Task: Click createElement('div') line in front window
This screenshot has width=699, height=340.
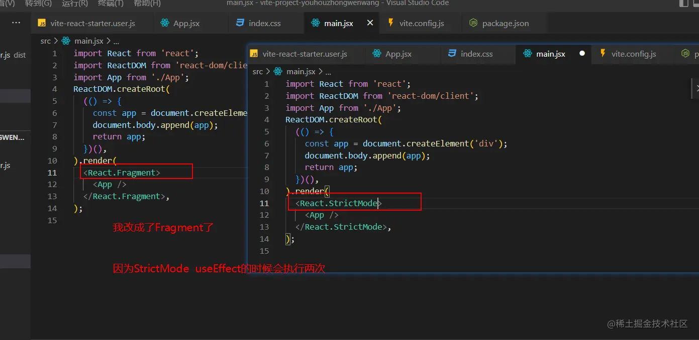Action: tap(406, 143)
